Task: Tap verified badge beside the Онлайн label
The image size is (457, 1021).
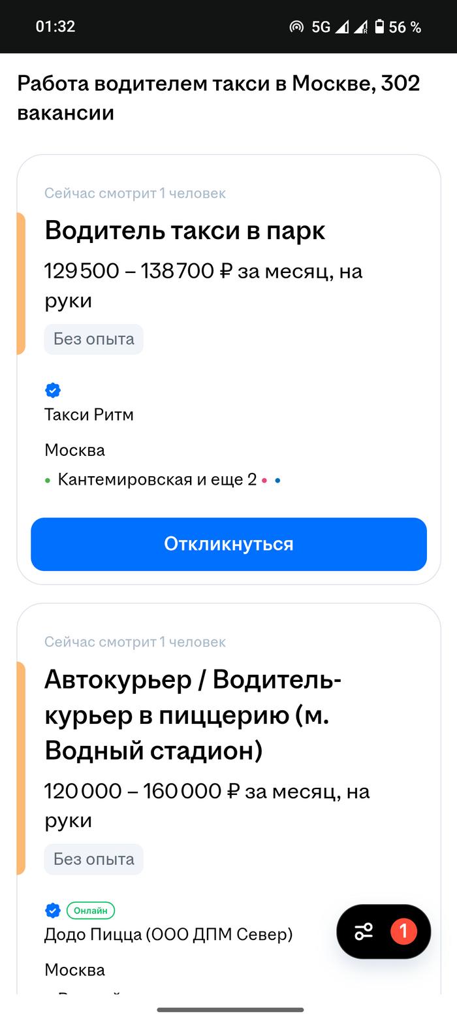Action: [x=53, y=911]
